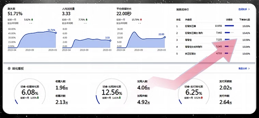Click the 下单转化率 column header
259x118 pixels.
[x=245, y=20]
